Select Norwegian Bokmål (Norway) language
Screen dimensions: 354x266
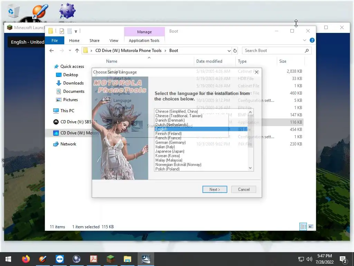tap(178, 165)
